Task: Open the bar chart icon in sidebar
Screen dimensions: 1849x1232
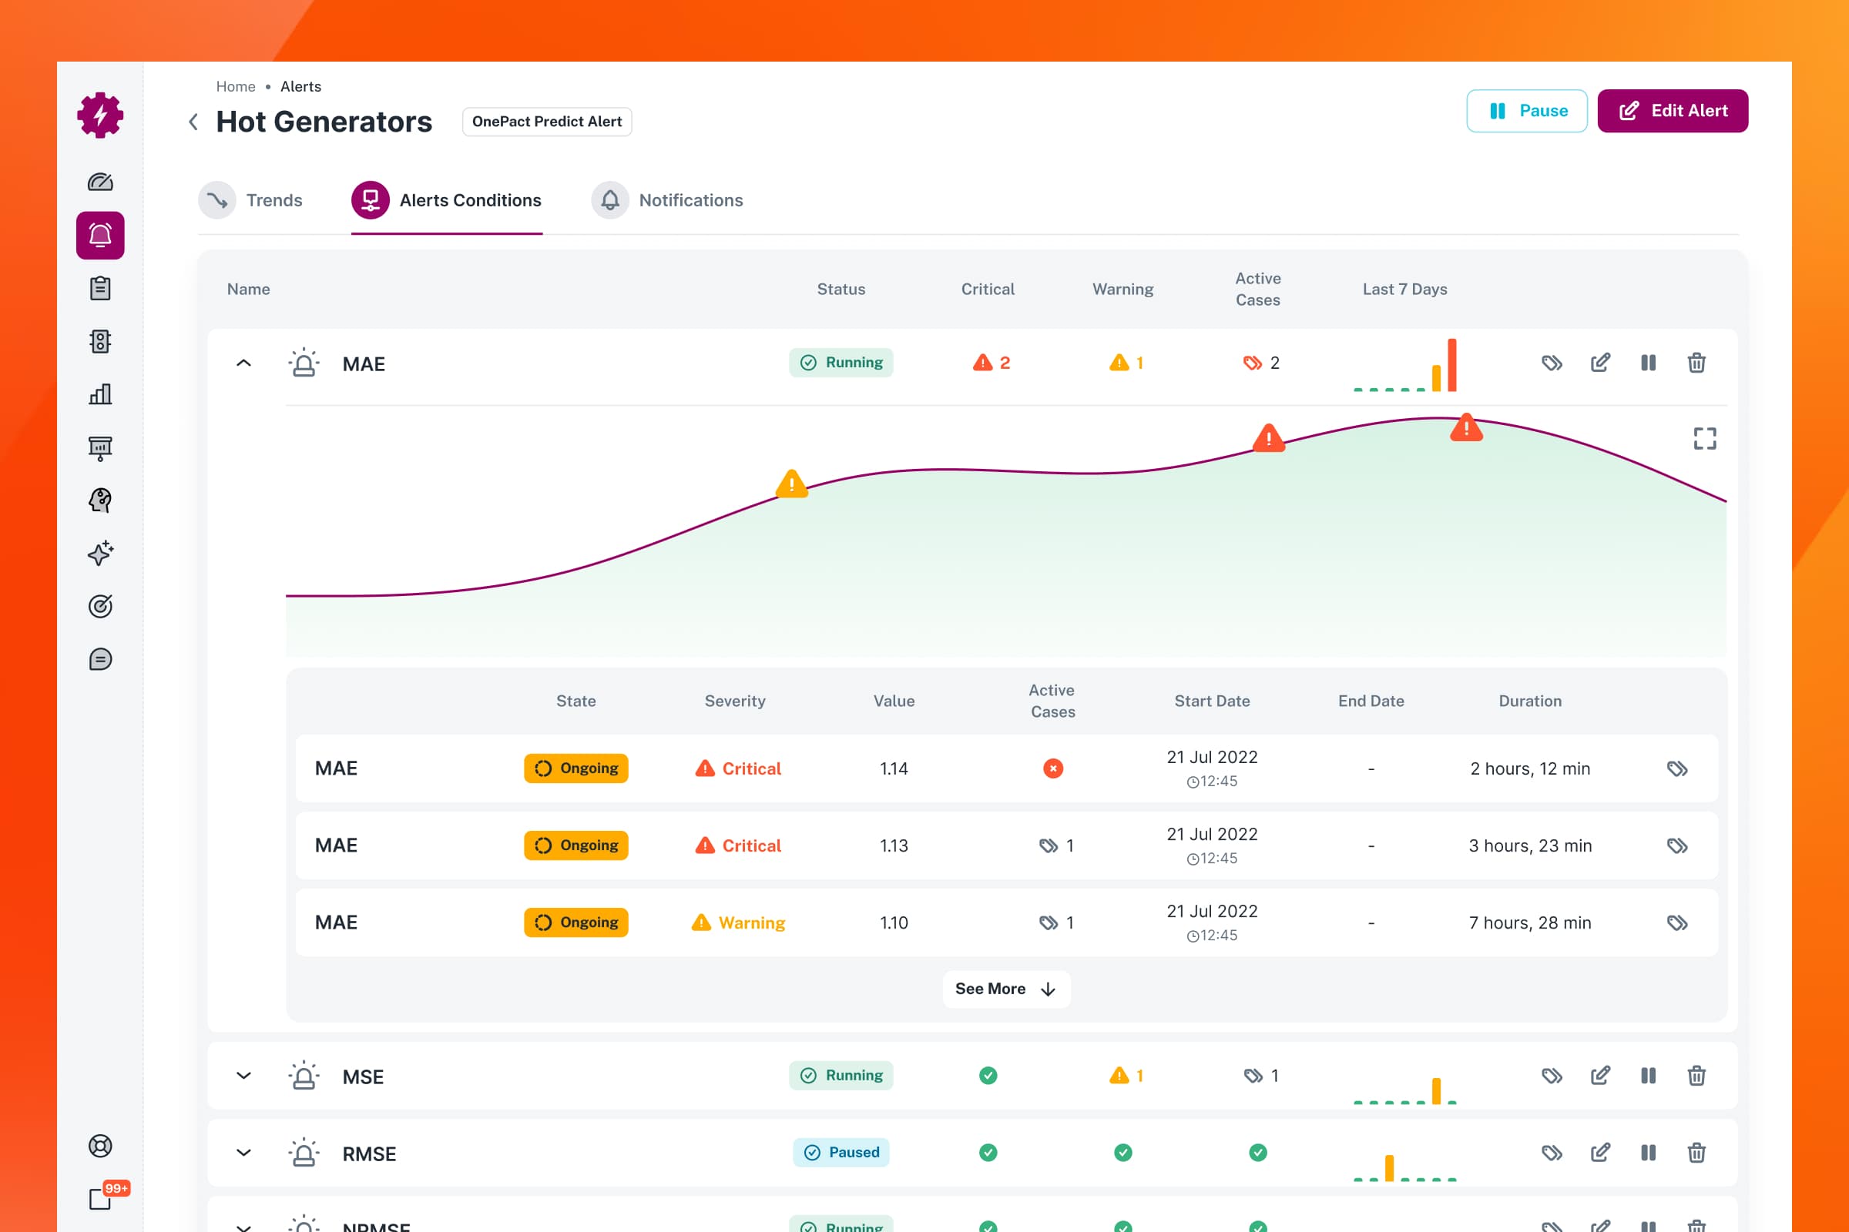Action: (x=100, y=393)
